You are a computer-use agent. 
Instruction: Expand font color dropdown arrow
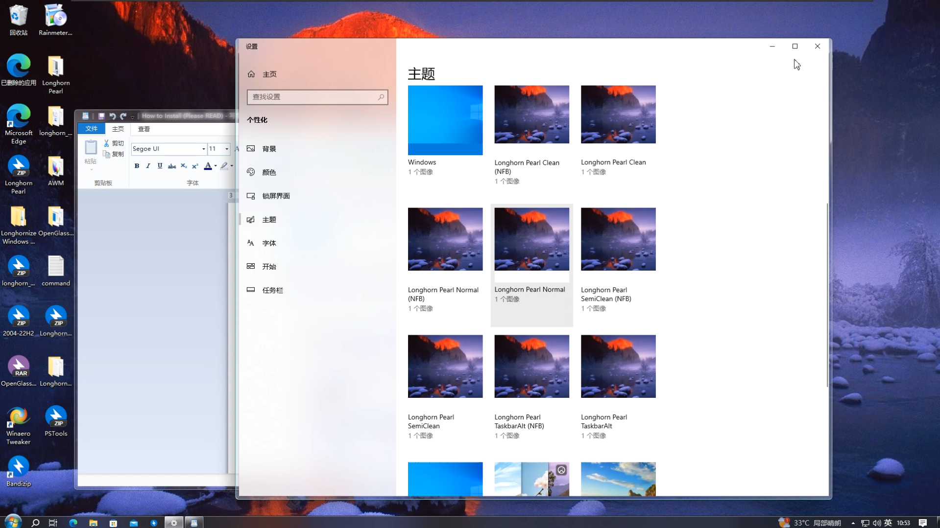216,166
